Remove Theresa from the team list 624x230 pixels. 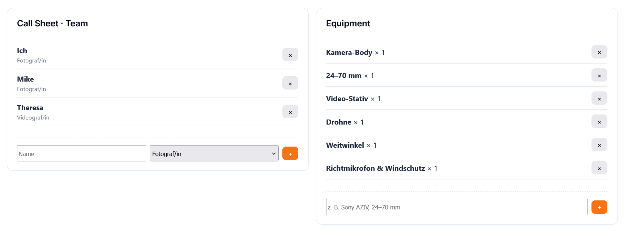[290, 112]
